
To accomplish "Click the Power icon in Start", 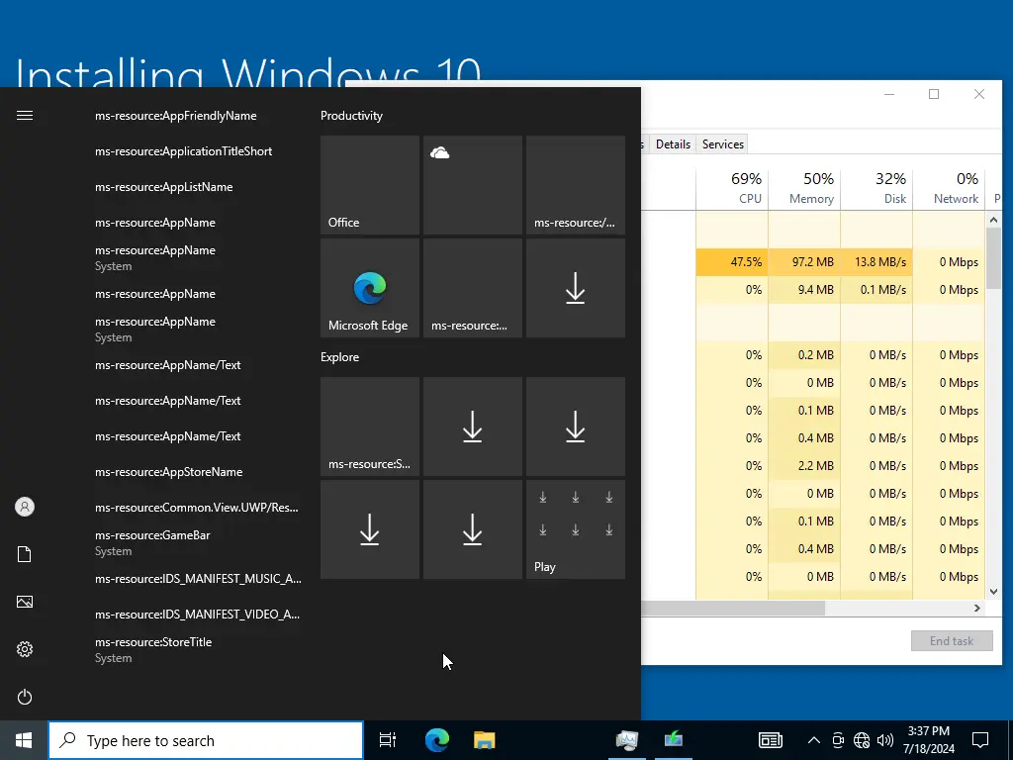I will click(x=25, y=697).
